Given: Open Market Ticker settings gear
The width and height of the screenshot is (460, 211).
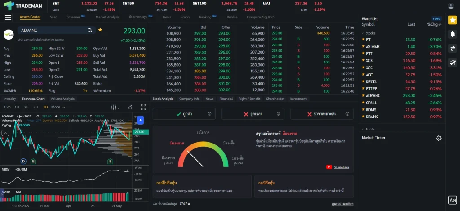Looking at the screenshot, I should pos(438,138).
